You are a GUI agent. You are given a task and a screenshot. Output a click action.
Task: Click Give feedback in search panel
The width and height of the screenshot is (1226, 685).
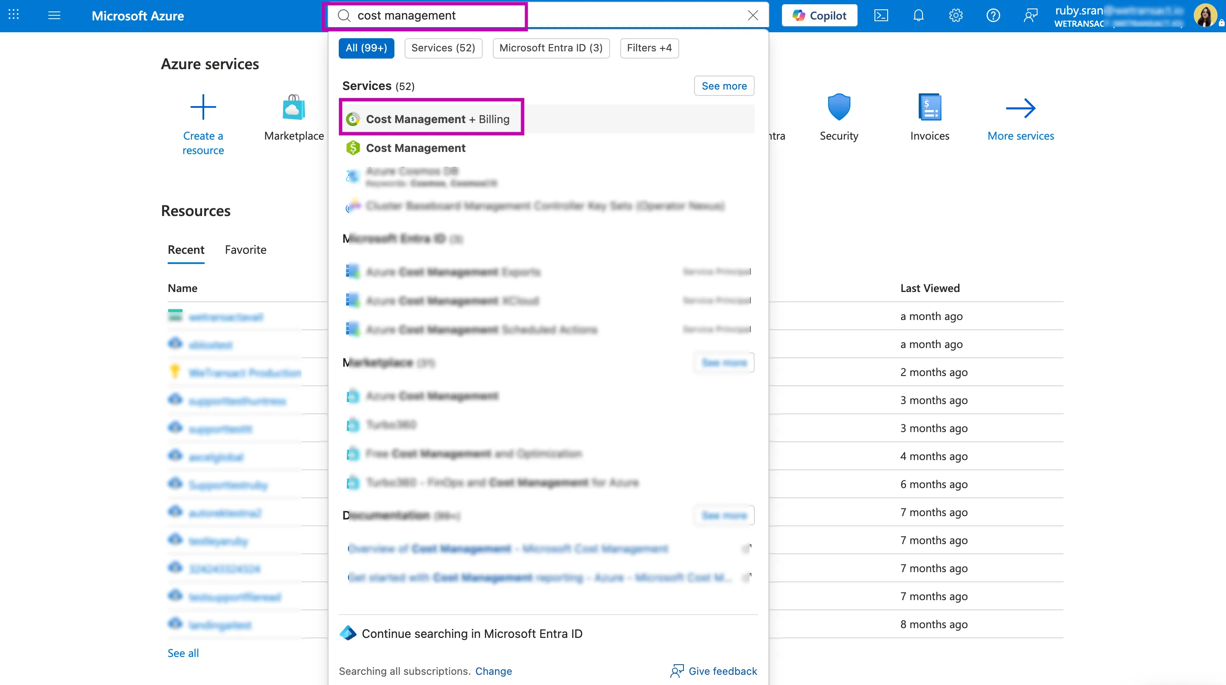coord(714,671)
